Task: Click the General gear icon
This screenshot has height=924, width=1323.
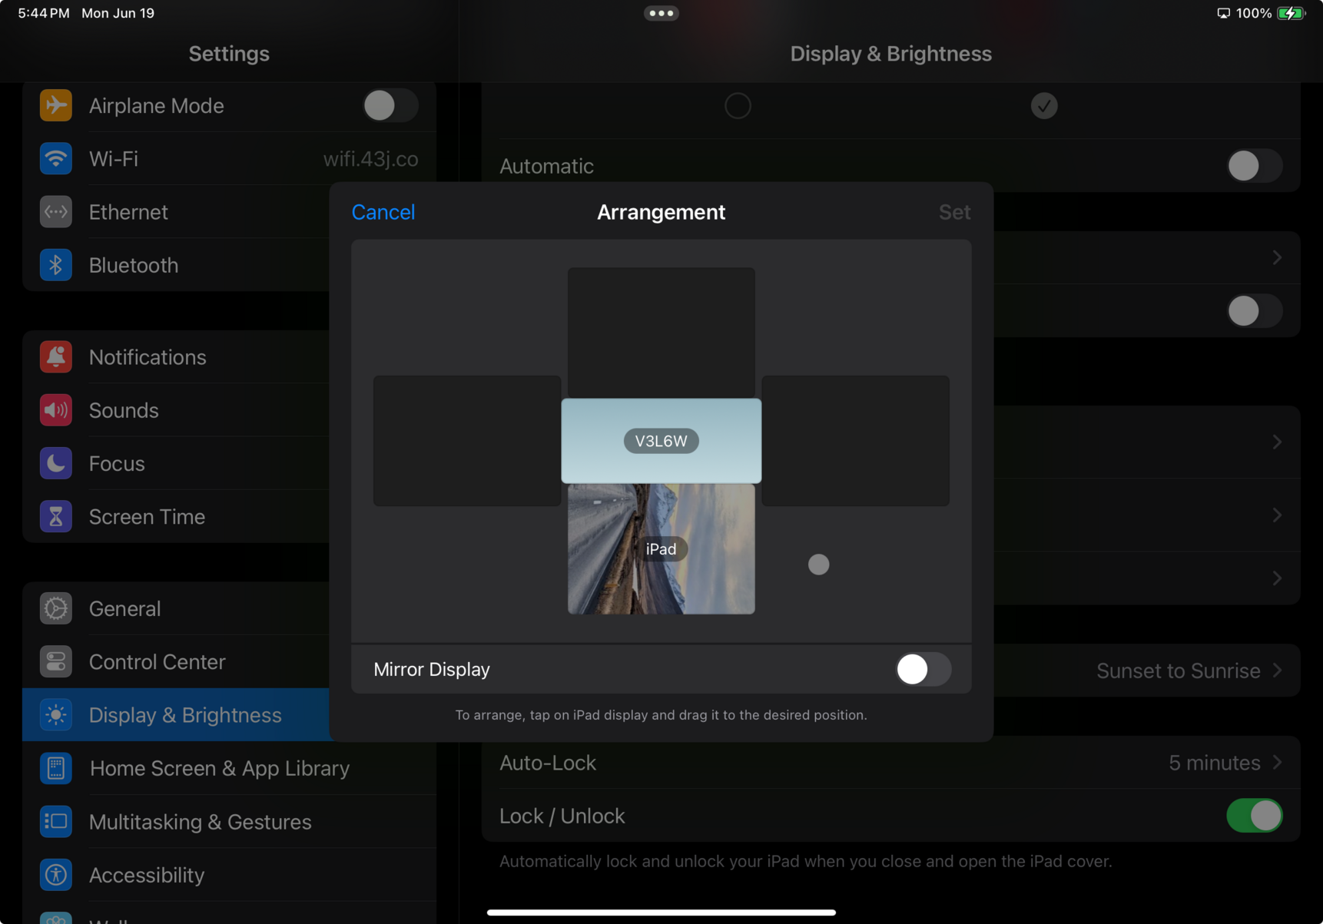Action: pos(55,608)
